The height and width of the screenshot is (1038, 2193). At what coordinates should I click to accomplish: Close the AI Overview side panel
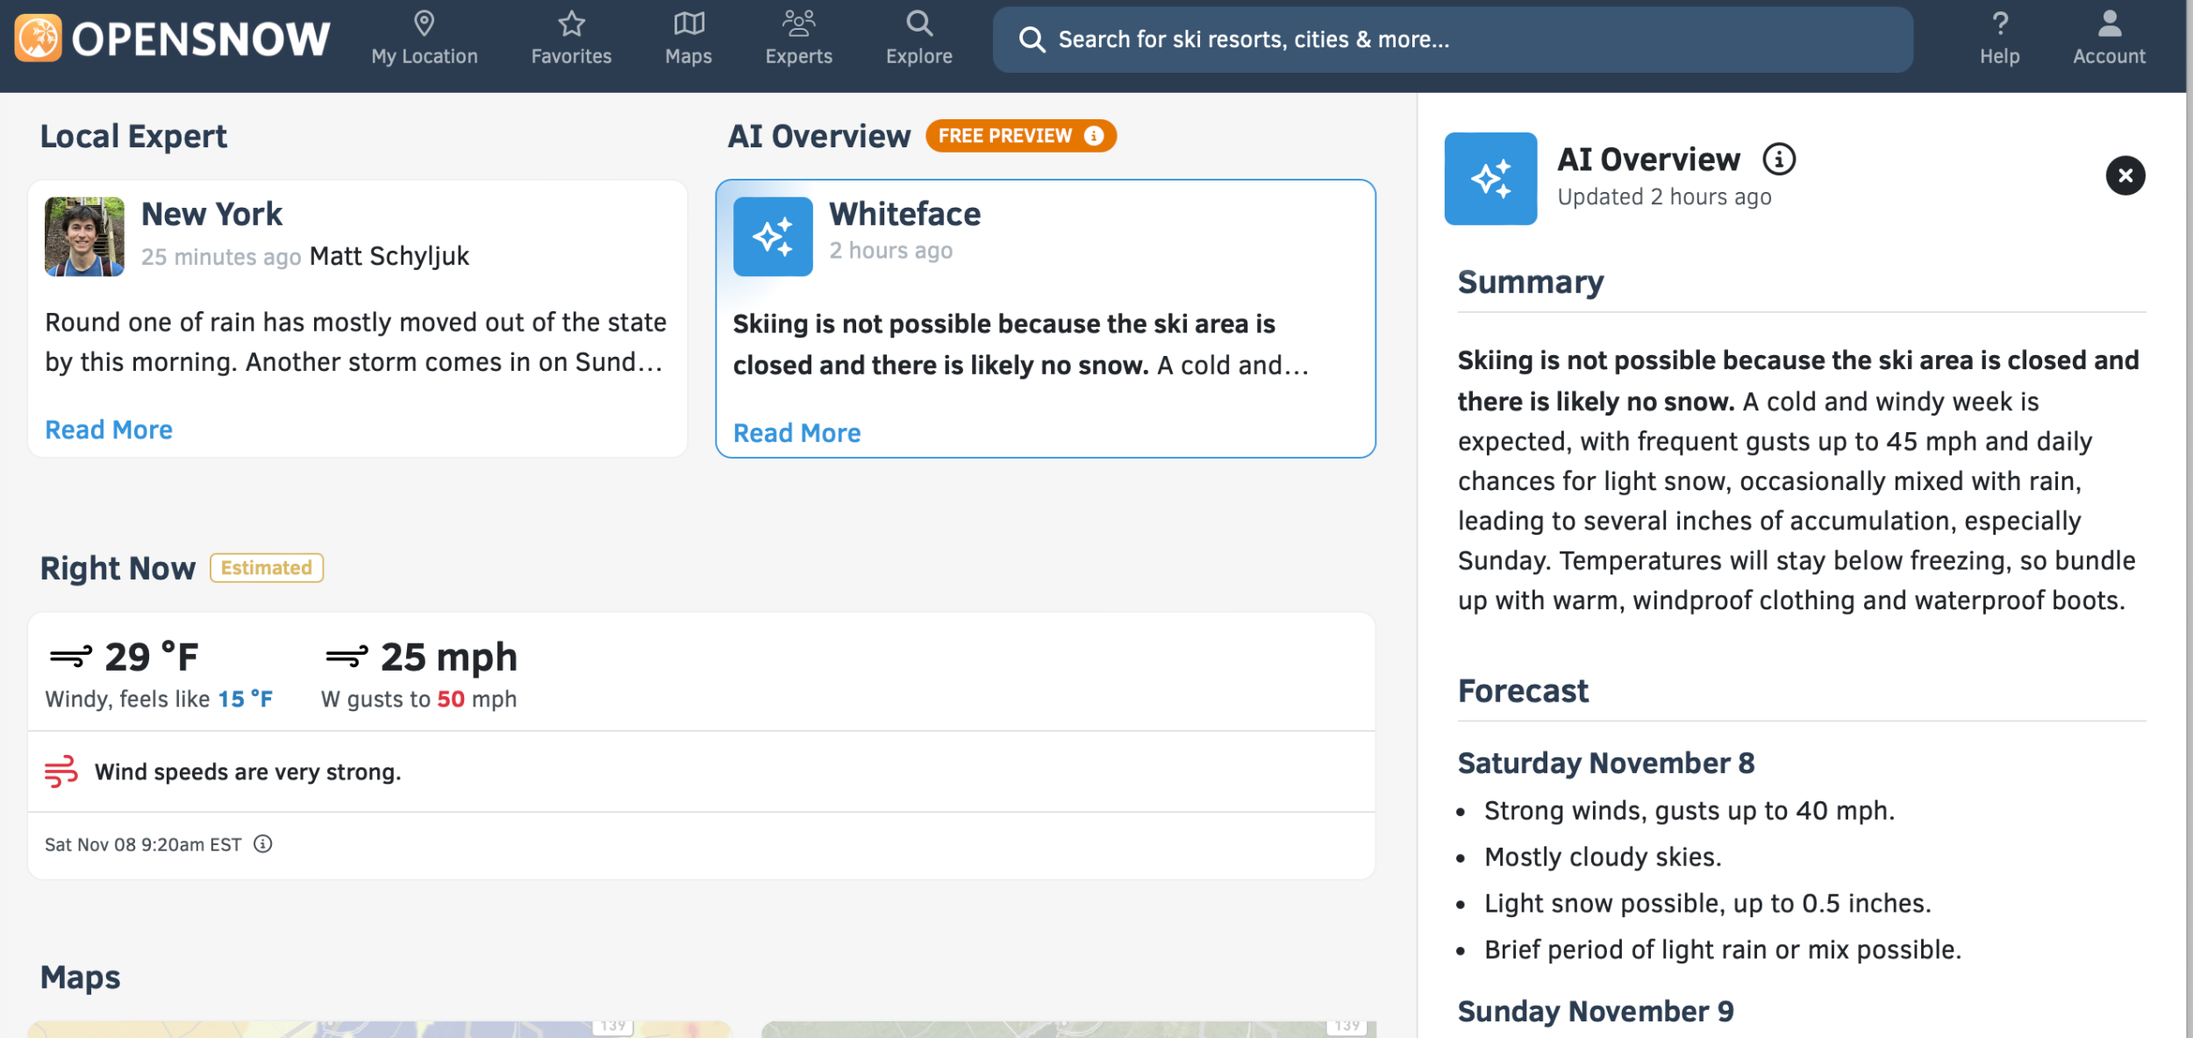2125,175
